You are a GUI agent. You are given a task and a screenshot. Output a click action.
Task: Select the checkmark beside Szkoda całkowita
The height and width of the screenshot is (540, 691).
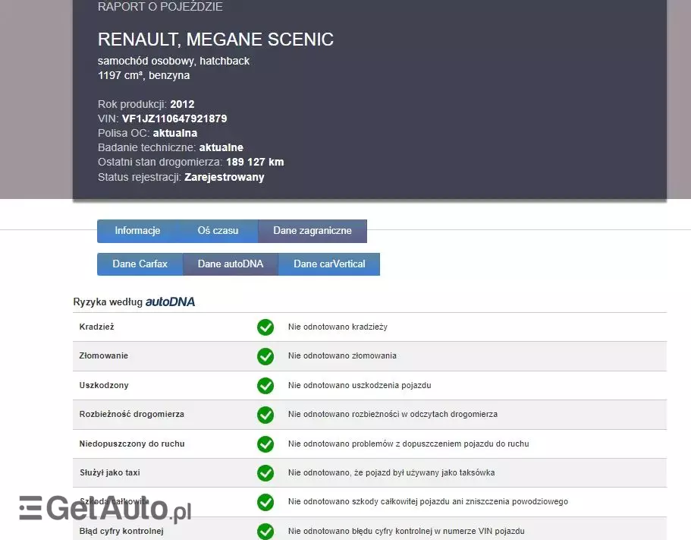tap(265, 502)
